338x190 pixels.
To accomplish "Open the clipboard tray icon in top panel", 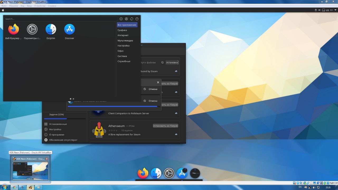I will pos(316,10).
